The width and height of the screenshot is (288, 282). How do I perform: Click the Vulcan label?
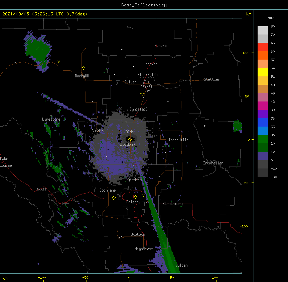tap(182, 265)
